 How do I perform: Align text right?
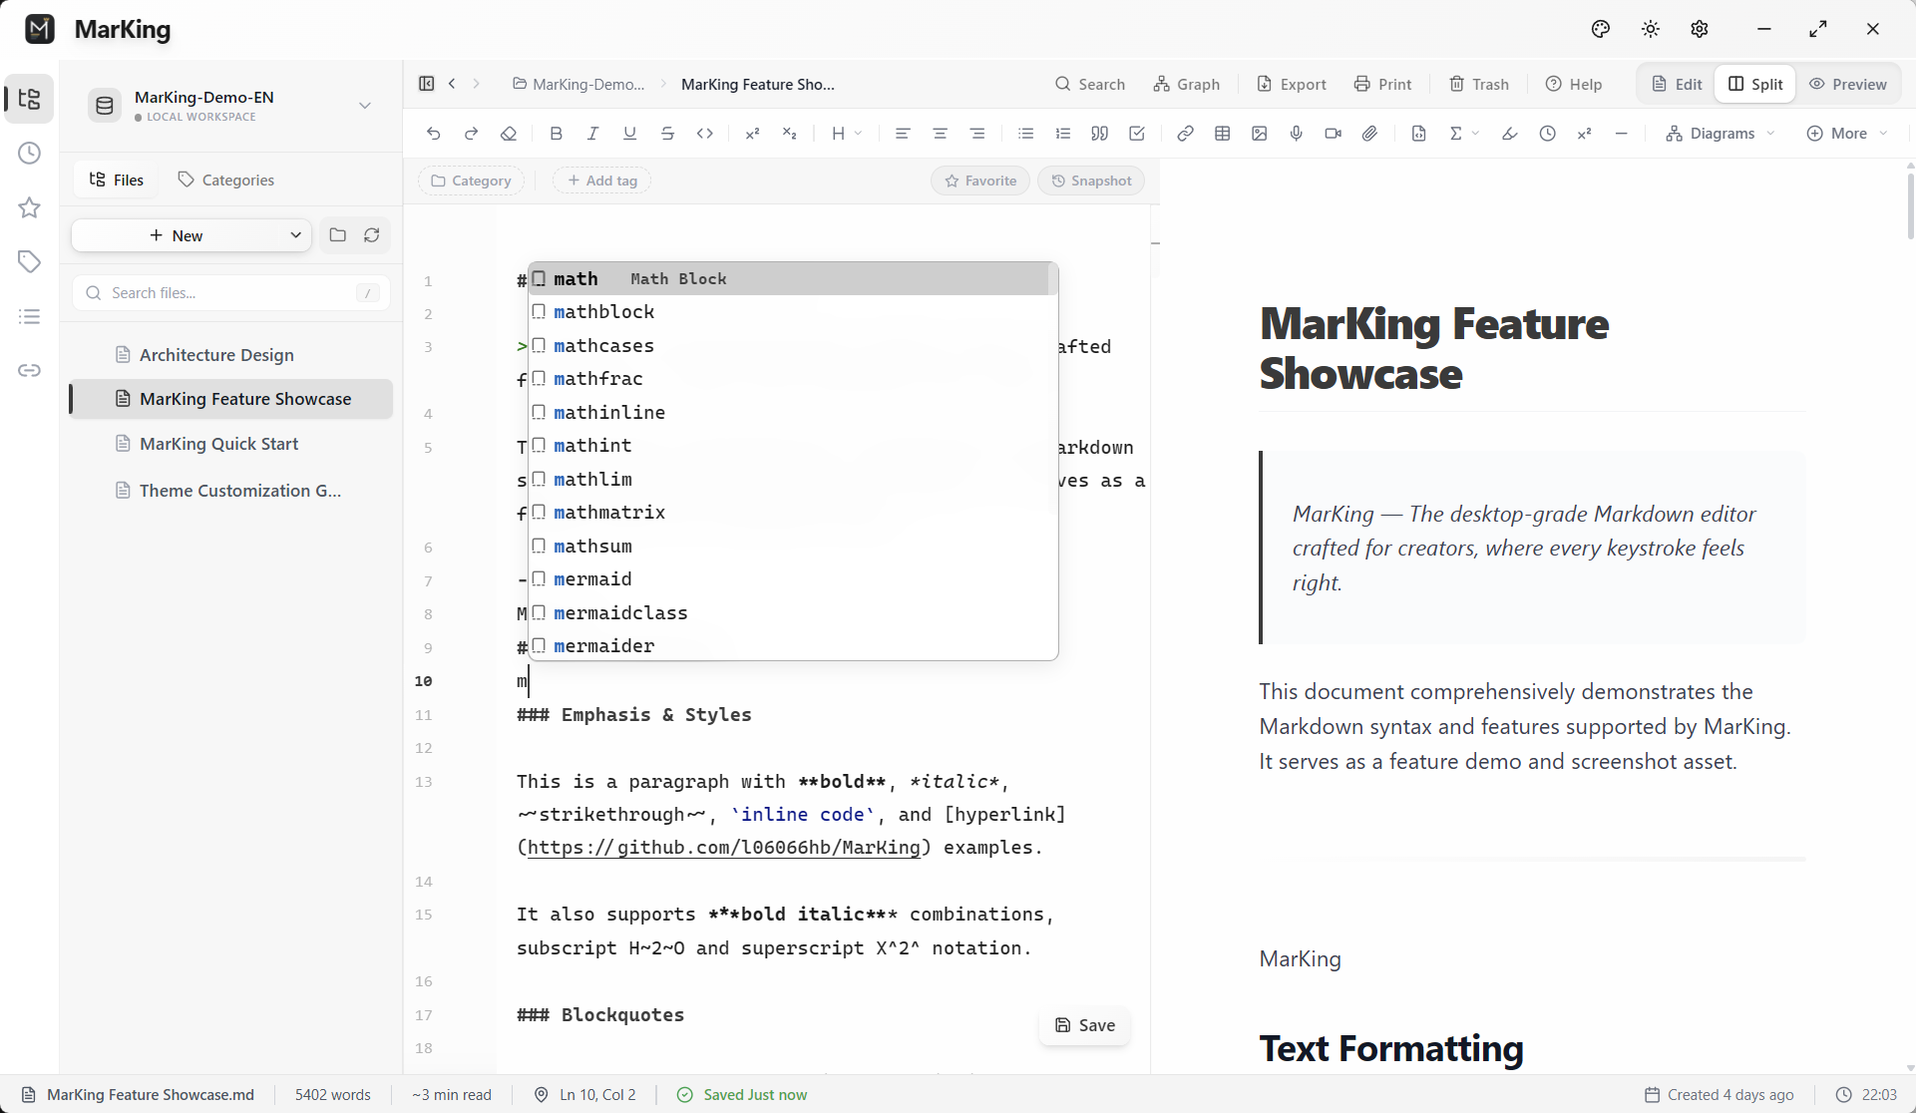tap(977, 134)
